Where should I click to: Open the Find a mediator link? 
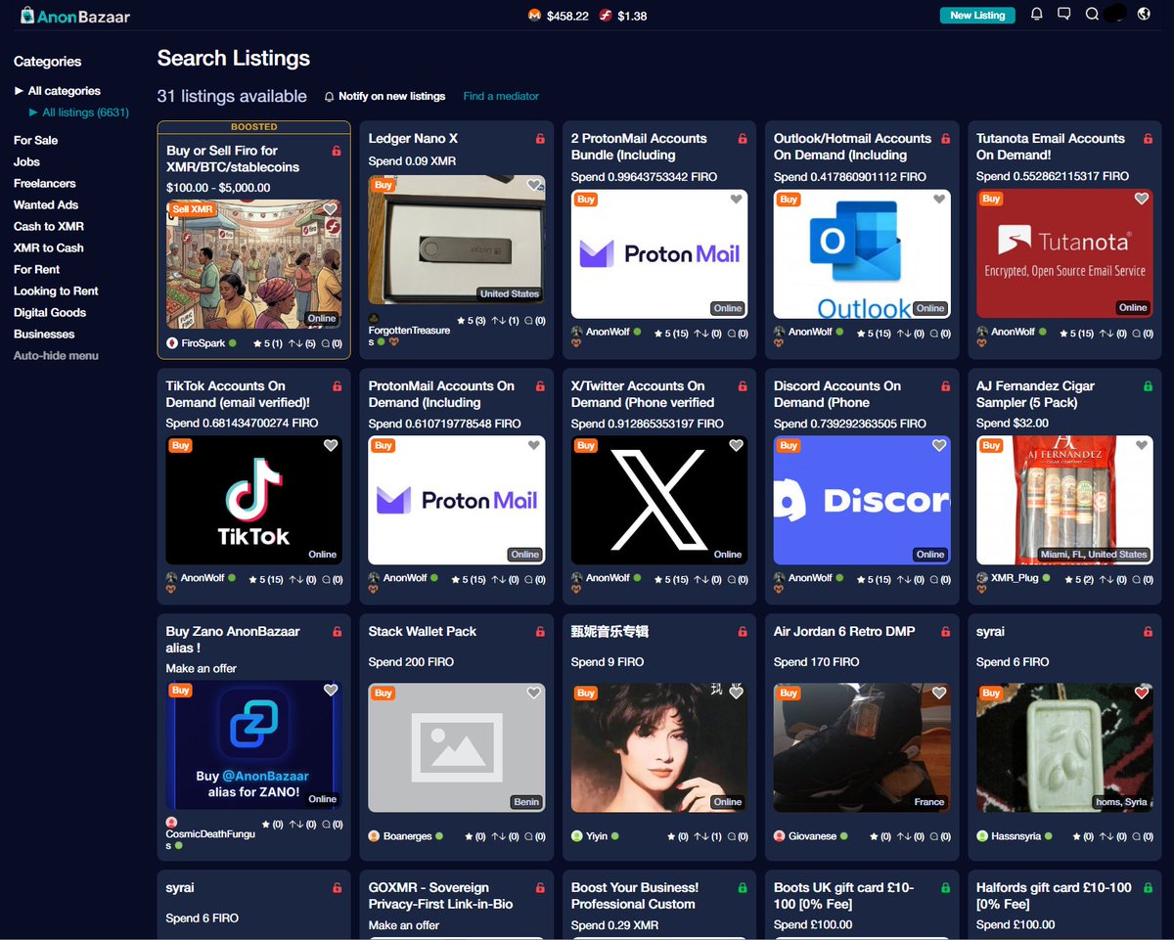(501, 97)
